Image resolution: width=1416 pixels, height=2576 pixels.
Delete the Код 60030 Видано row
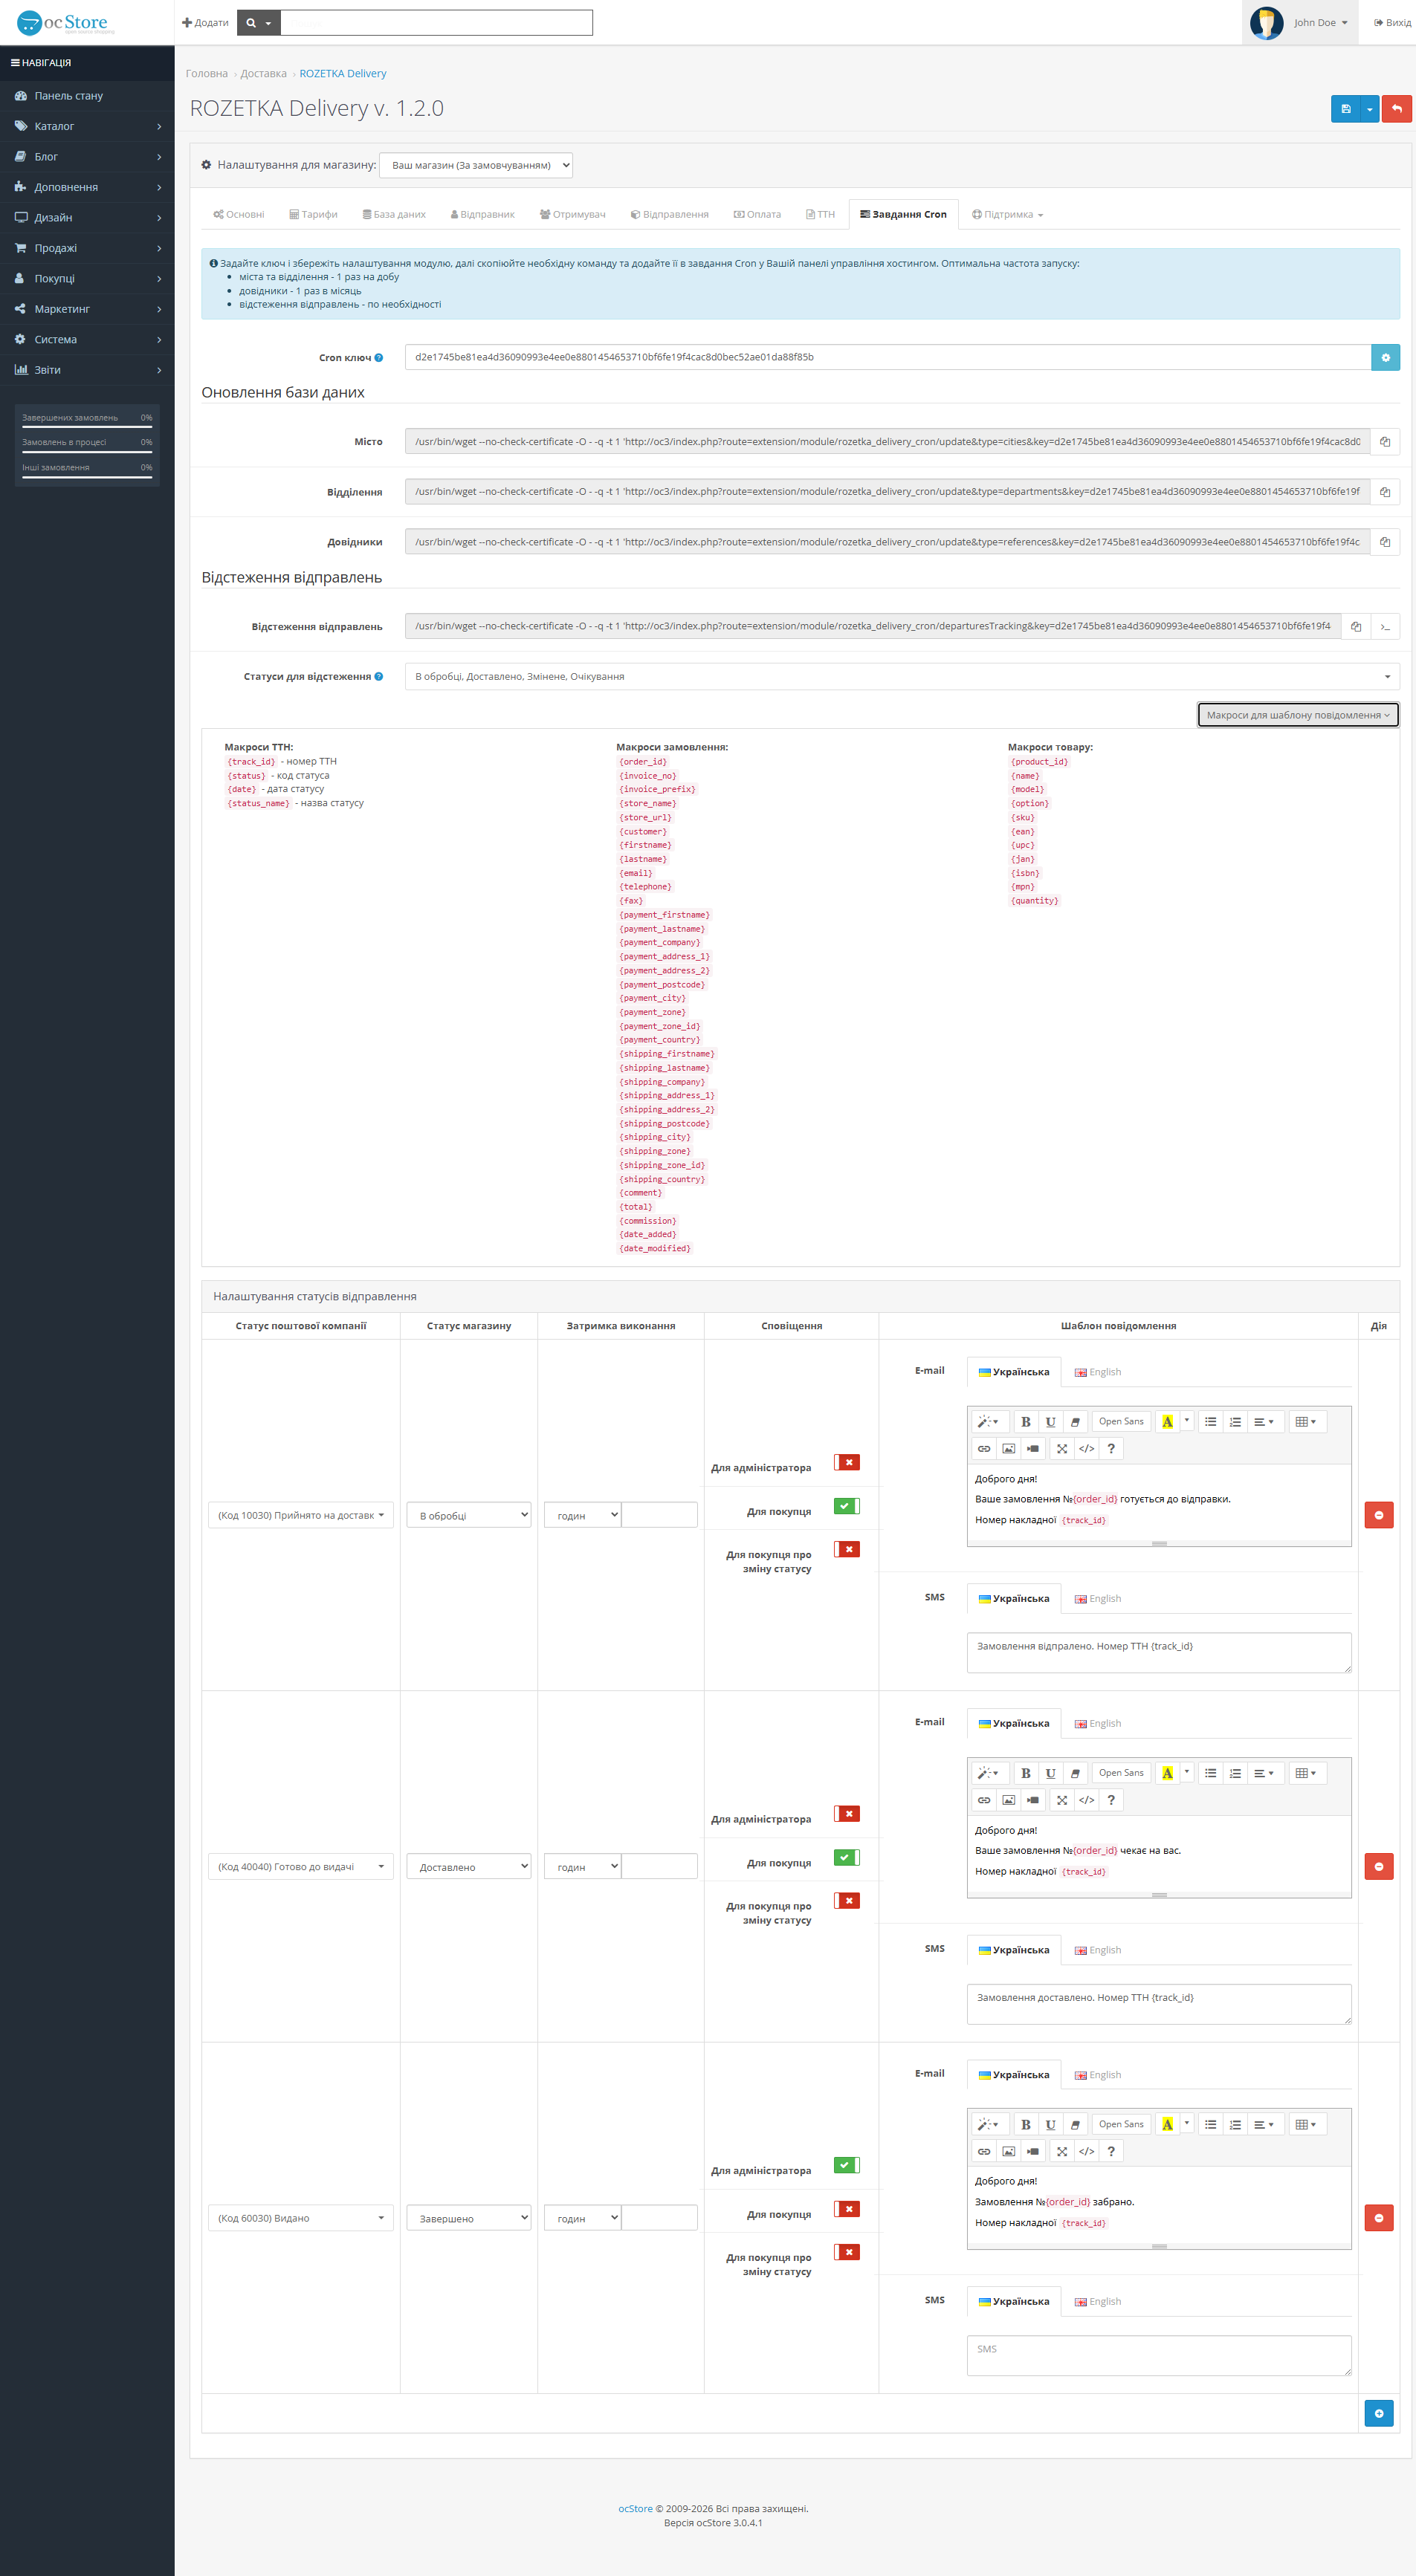click(x=1379, y=2218)
